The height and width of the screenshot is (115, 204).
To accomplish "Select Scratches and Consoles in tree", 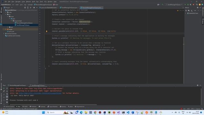I will (x=13, y=36).
